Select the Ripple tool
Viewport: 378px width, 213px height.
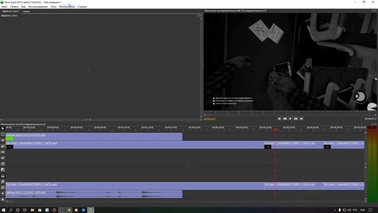(x=2, y=140)
